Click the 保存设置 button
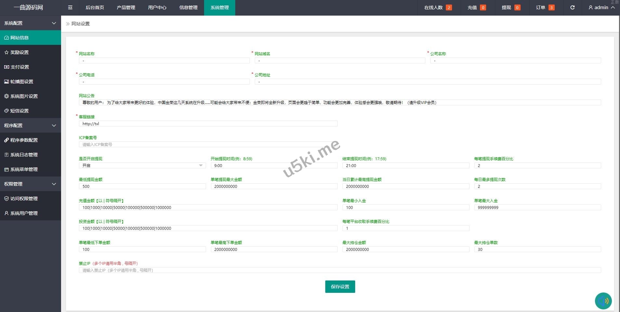Image resolution: width=620 pixels, height=312 pixels. (x=340, y=287)
